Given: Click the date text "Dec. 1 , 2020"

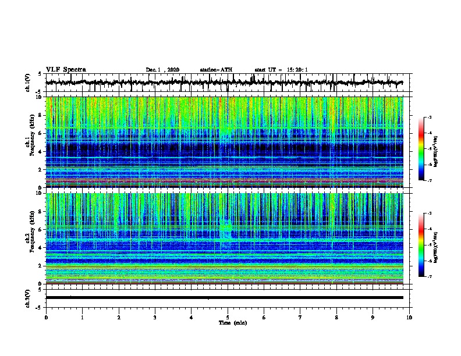Looking at the screenshot, I should tap(162, 70).
